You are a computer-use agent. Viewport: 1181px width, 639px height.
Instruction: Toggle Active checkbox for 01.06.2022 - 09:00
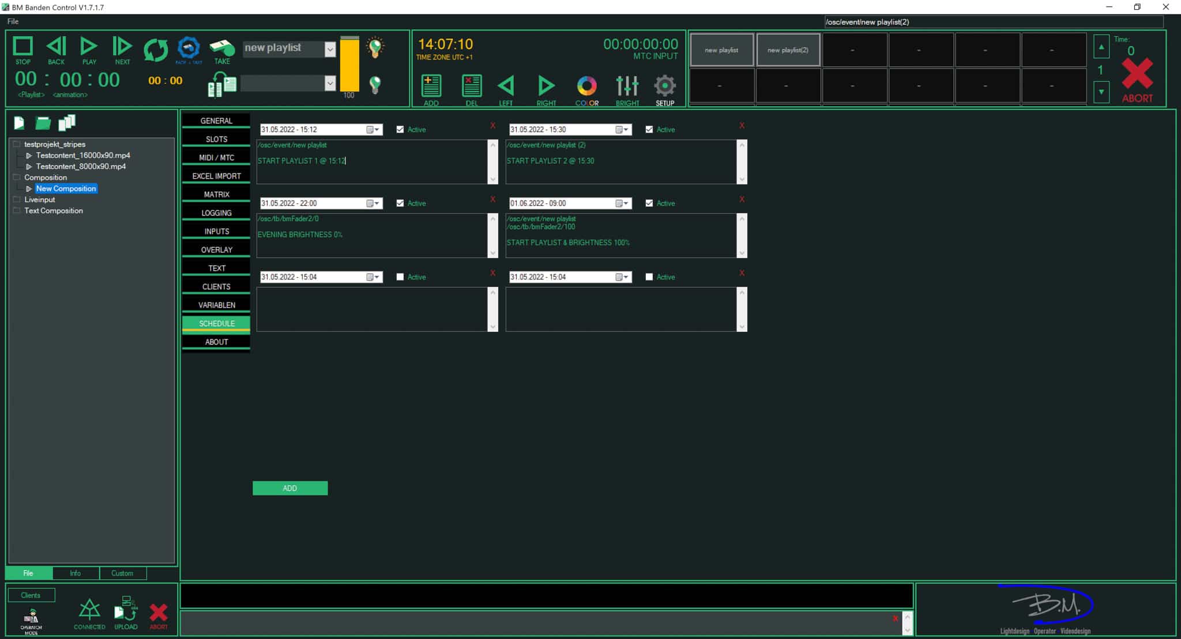[x=649, y=203]
